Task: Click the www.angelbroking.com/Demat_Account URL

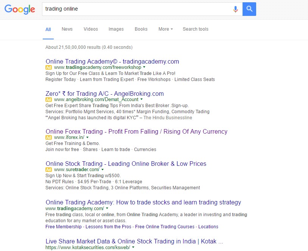Action: click(96, 100)
